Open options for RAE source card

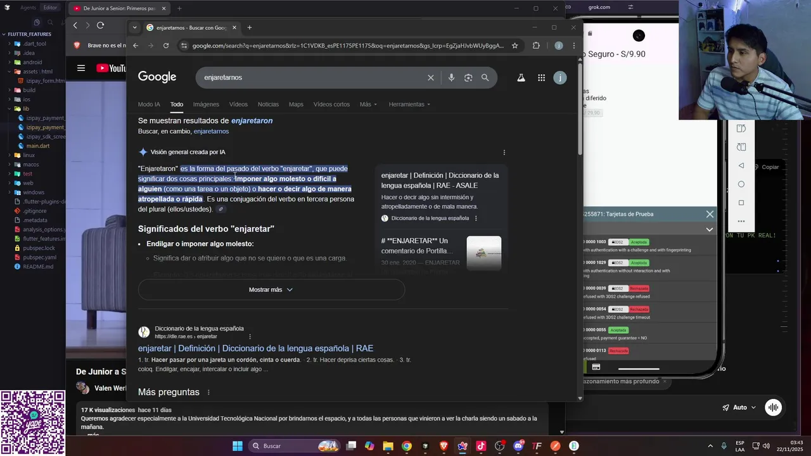(x=476, y=218)
